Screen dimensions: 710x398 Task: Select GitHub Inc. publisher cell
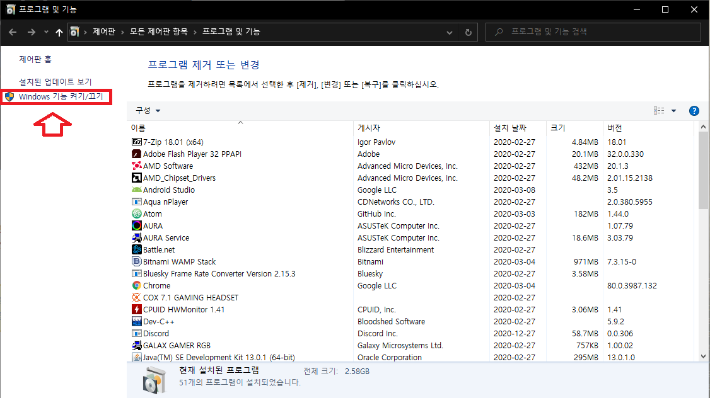(376, 214)
